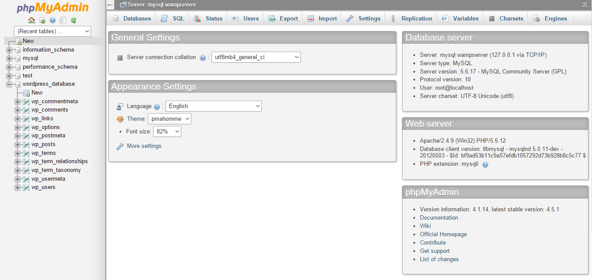
Task: Expand the performance_schema database node
Action: pyautogui.click(x=9, y=67)
